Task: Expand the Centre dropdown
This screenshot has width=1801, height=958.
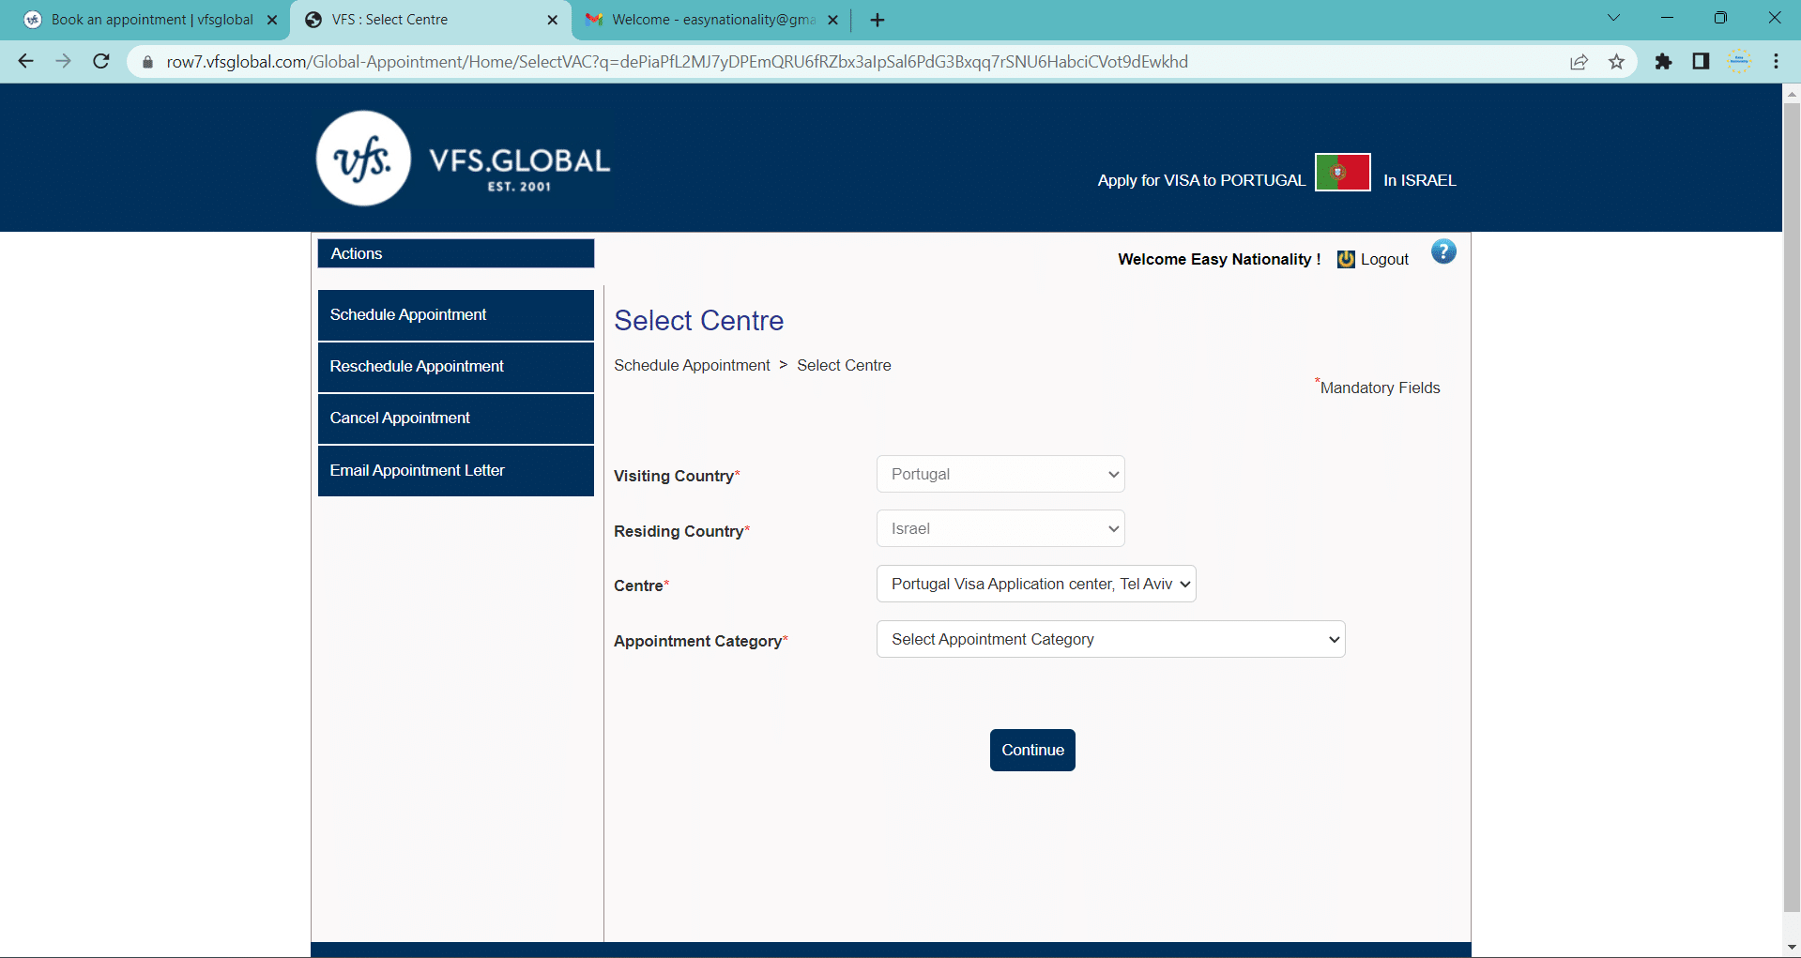Action: (x=1036, y=584)
